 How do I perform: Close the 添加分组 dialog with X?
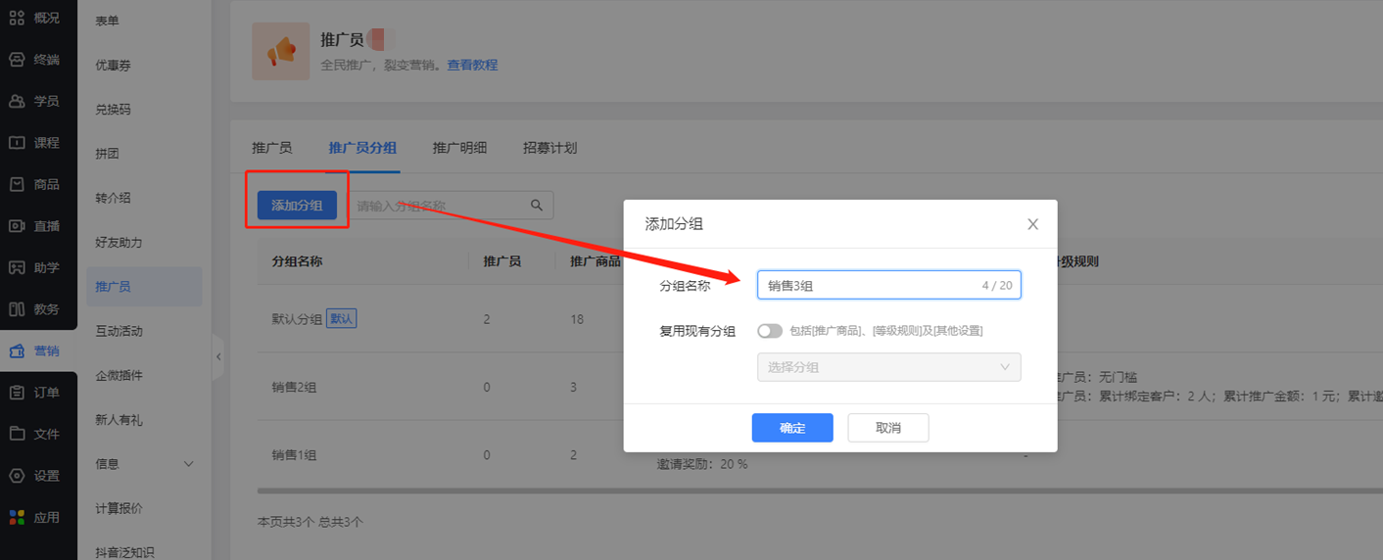pos(1032,224)
